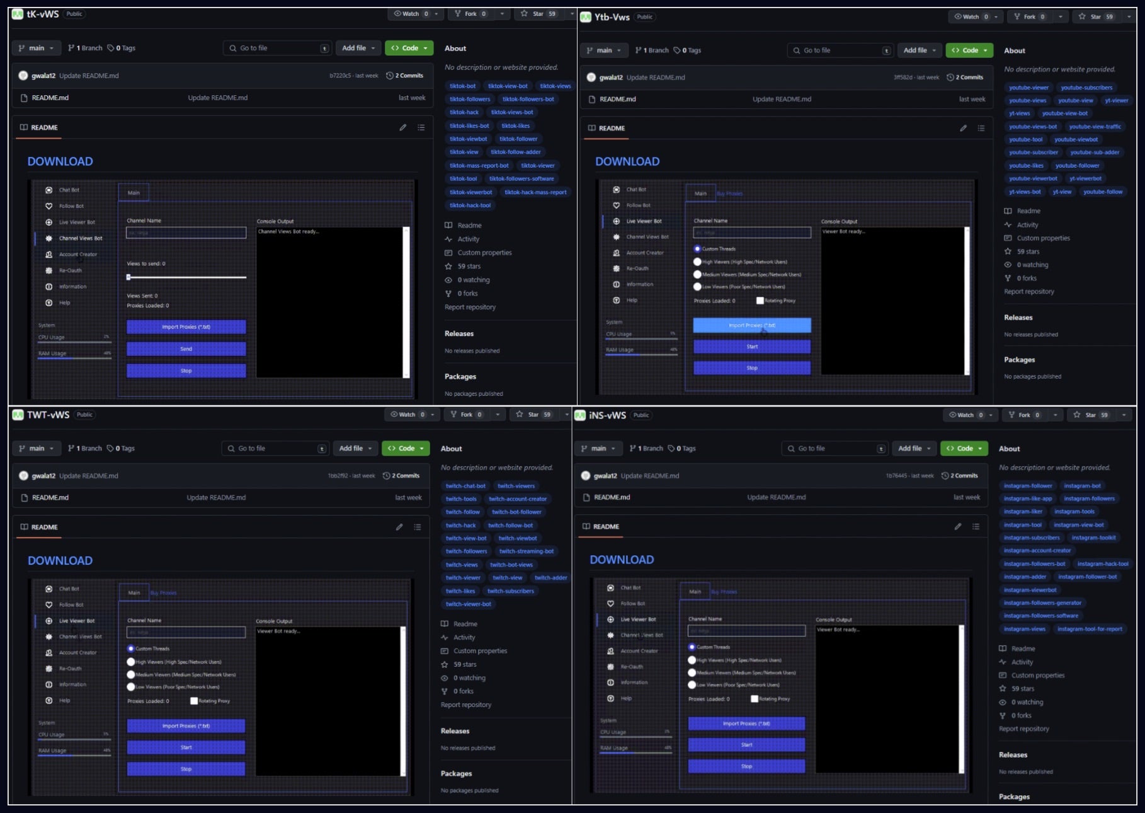Enable Rotating Proxy checkbox in Ytb-Vws preview

(760, 301)
